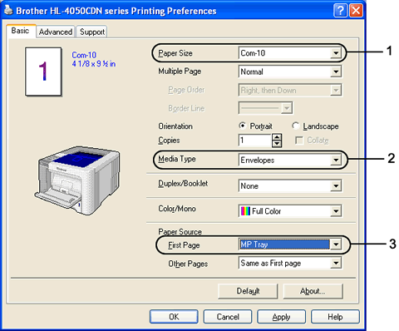This screenshot has height=331, width=399.
Task: Open the First Page MP Tray dropdown
Action: coord(290,245)
